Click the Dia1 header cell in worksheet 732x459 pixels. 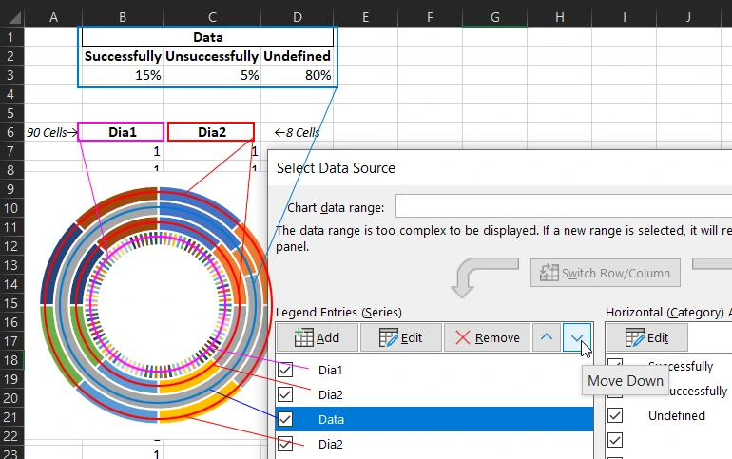point(121,132)
